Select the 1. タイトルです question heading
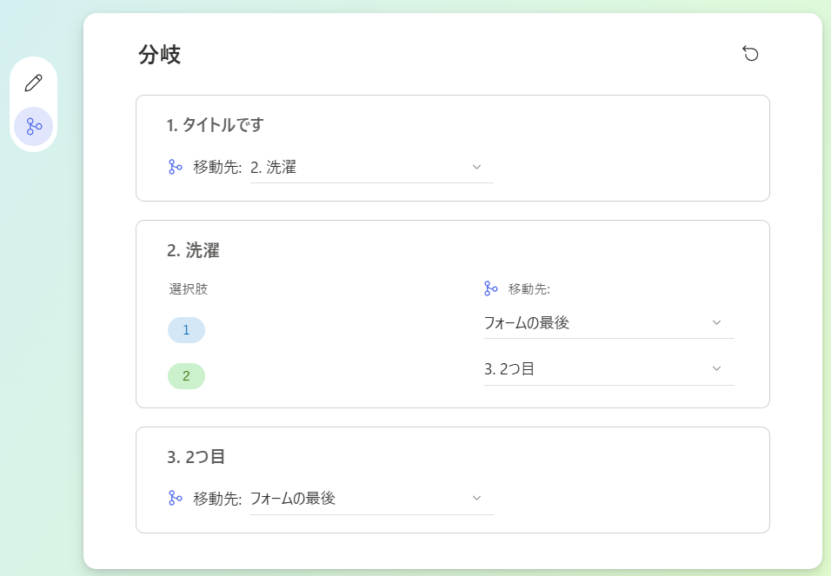The image size is (831, 576). point(216,125)
